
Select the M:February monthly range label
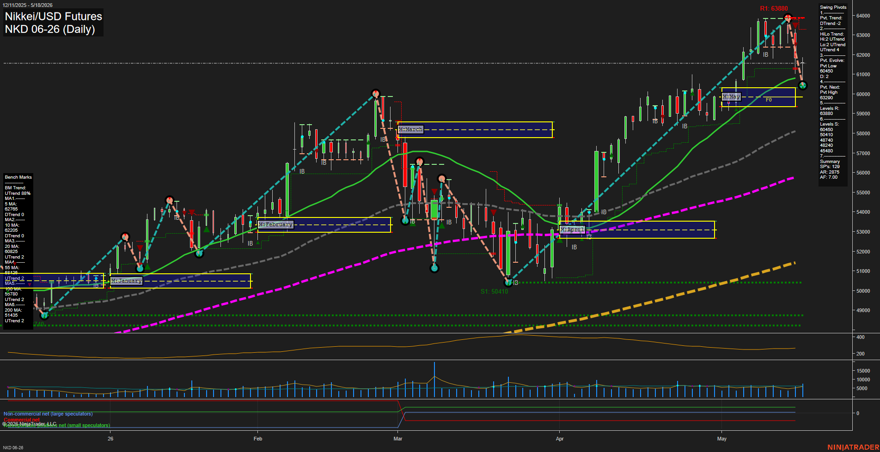click(275, 224)
